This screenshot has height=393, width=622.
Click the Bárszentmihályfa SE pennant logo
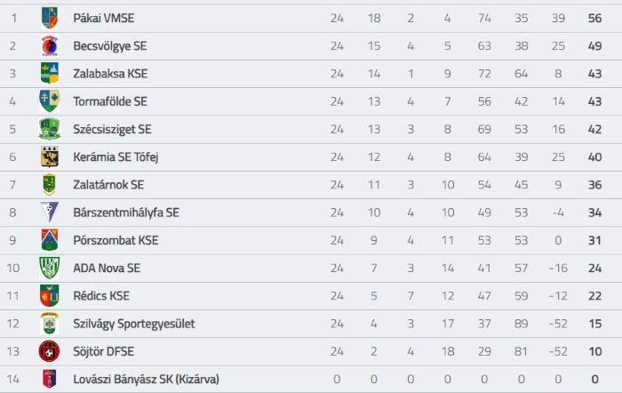(50, 212)
